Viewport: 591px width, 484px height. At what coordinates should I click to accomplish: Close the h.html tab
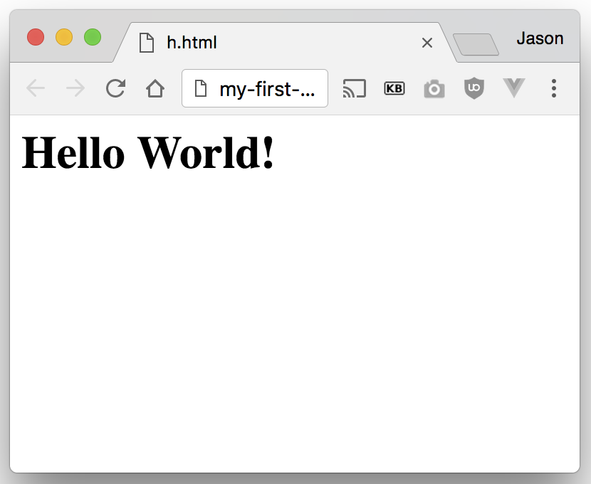click(427, 43)
